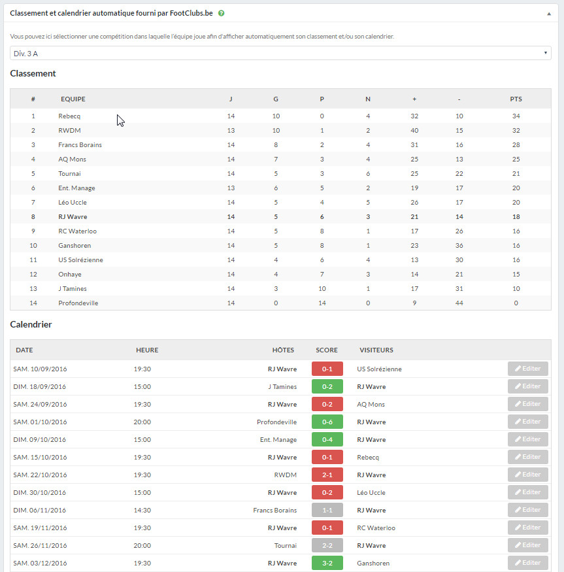This screenshot has width=564, height=572.
Task: Click the Rebecq team in the classement
Action: 69,116
